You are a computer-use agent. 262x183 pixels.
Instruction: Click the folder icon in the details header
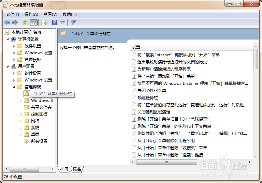pyautogui.click(x=63, y=33)
